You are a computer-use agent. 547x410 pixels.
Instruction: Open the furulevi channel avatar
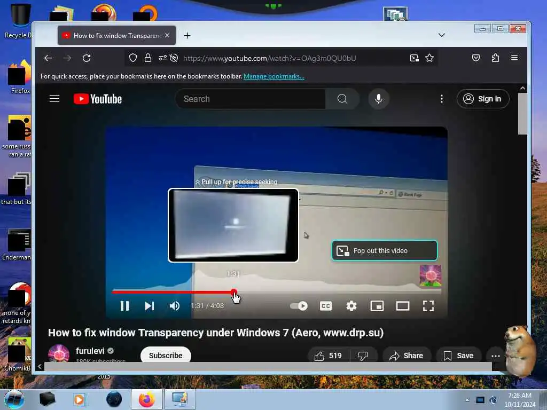(59, 353)
